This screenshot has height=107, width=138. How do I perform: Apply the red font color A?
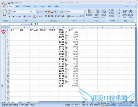[34, 17]
